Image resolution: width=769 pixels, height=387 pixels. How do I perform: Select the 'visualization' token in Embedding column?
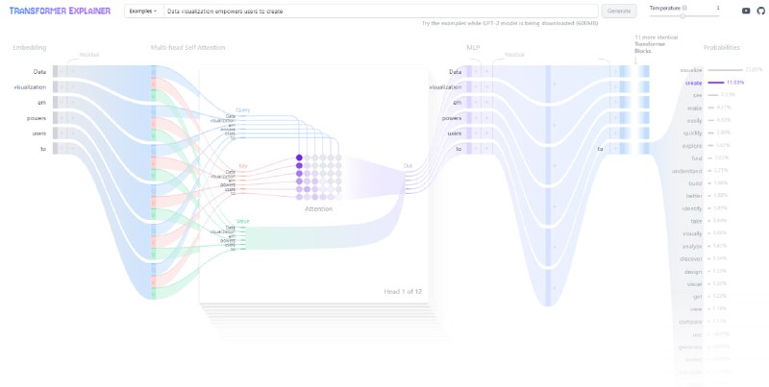point(31,87)
